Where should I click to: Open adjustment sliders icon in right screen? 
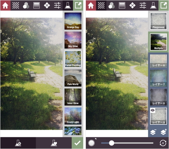(143, 5)
